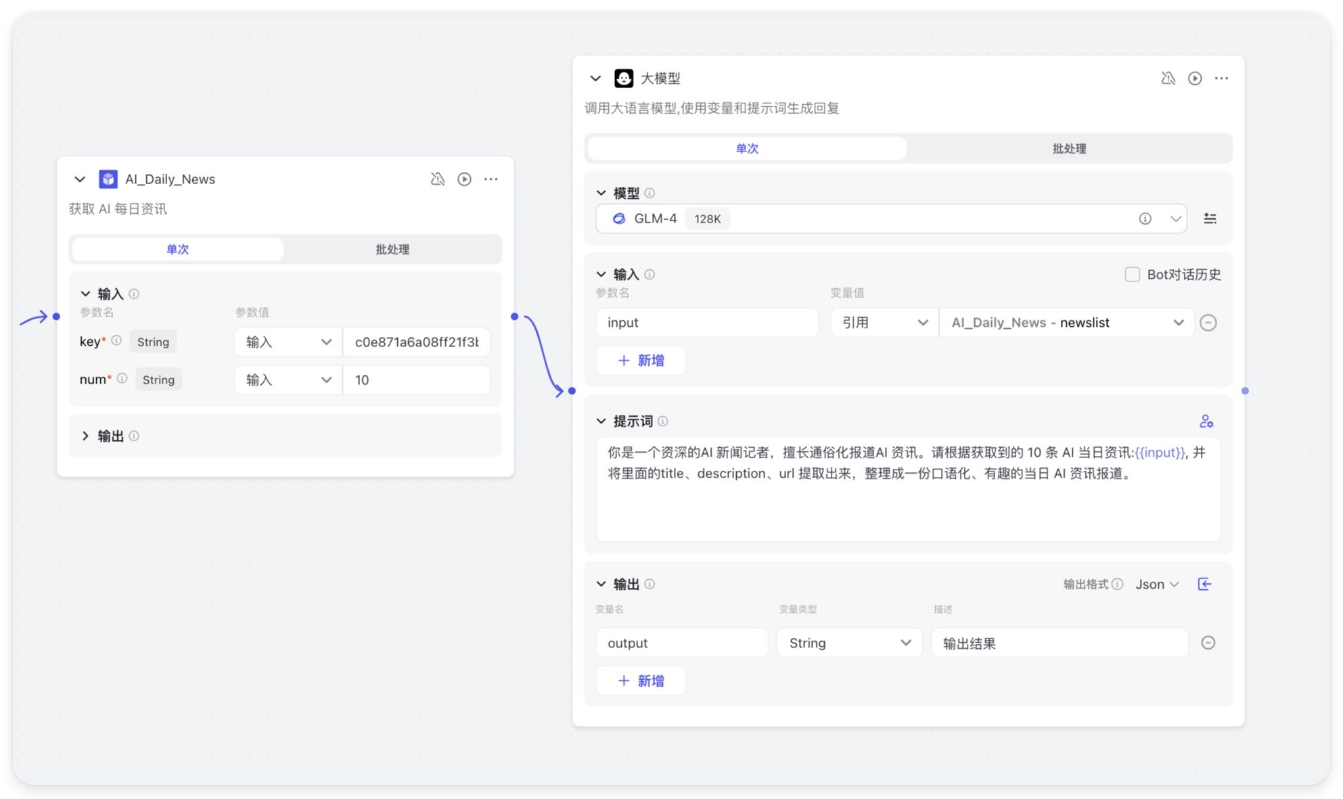Click the prompt library icon in 提示词 section
Screen dimensions: 1343x799
[1206, 421]
